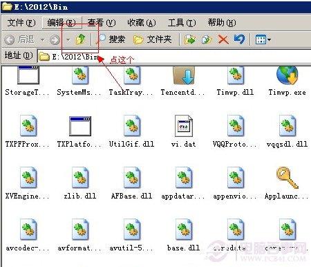Open the 搜索 search pane
The width and height of the screenshot is (311, 267).
point(111,39)
